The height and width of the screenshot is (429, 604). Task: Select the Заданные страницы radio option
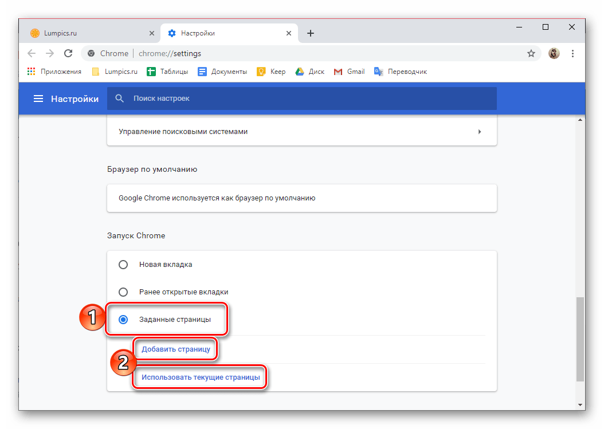point(123,320)
